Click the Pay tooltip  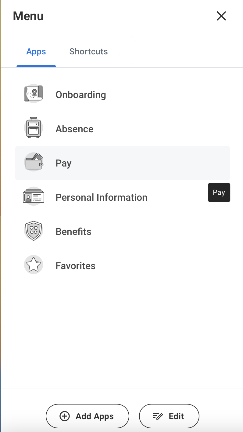pyautogui.click(x=219, y=192)
